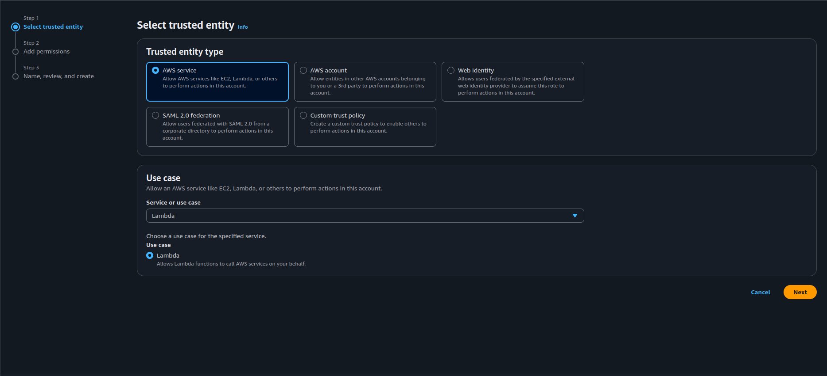Select the AWS service radio button

[155, 70]
